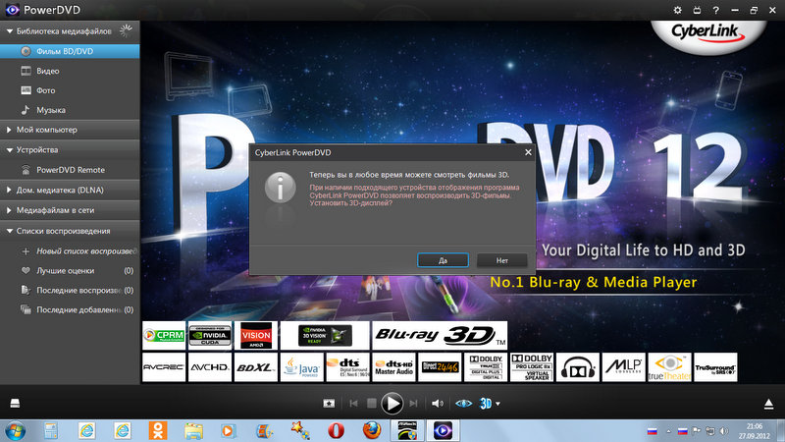Click the AMD VISION logo badge
Screen dimensions: 785x442
[x=256, y=335]
